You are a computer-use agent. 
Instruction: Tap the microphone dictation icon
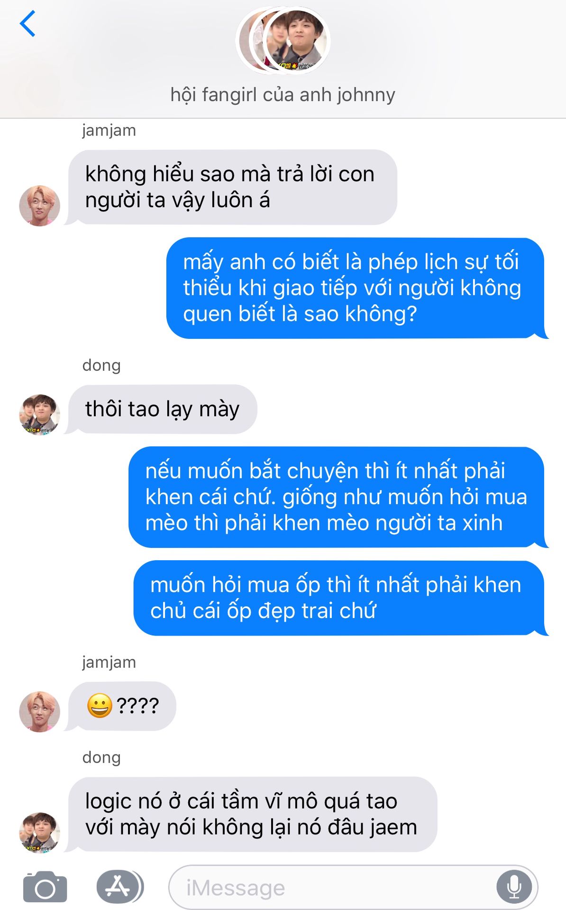click(x=514, y=887)
